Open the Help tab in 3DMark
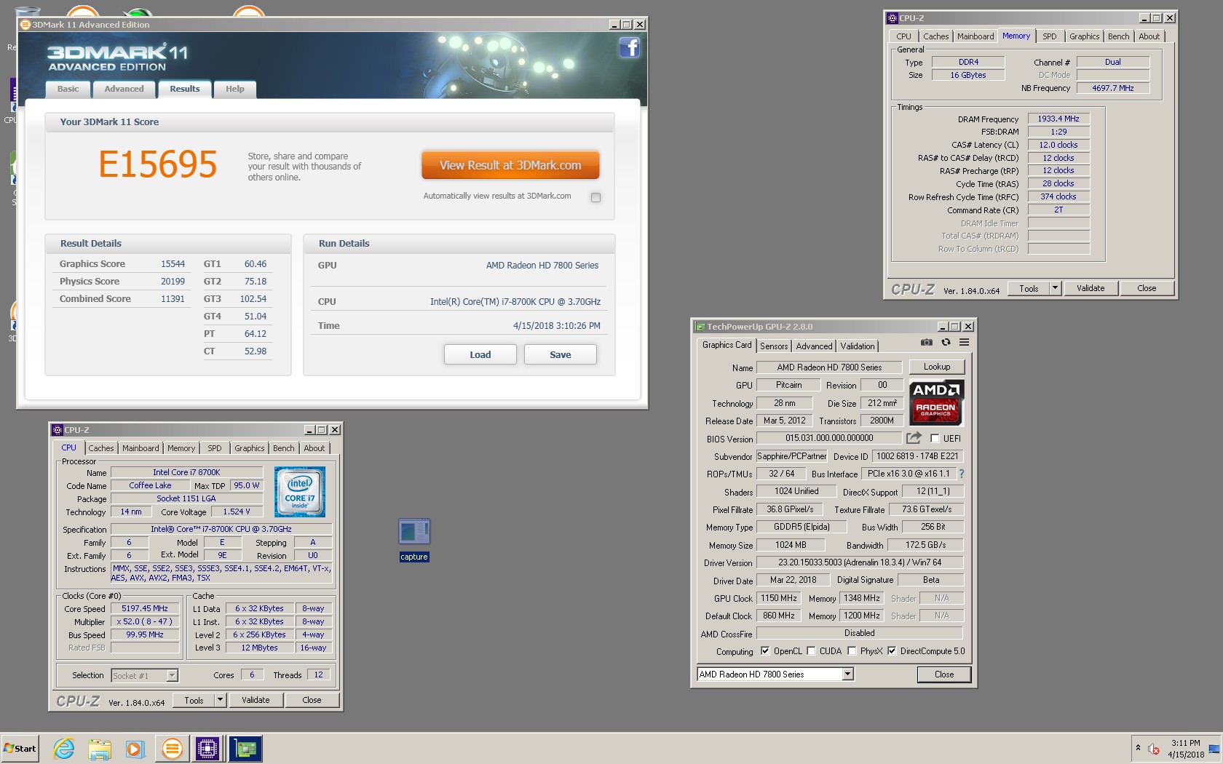The image size is (1223, 764). (x=235, y=89)
